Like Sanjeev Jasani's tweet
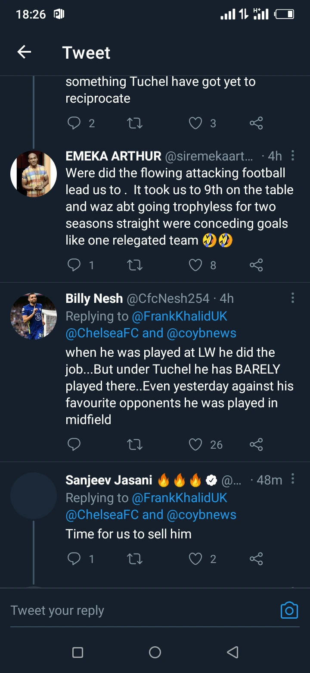Image resolution: width=310 pixels, height=673 pixels. click(195, 559)
